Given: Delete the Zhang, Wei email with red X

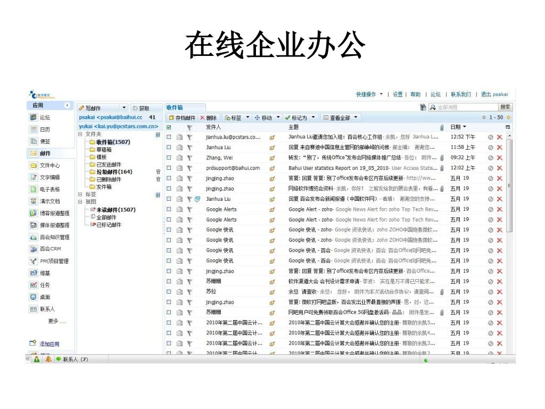Looking at the screenshot, I should click(499, 158).
